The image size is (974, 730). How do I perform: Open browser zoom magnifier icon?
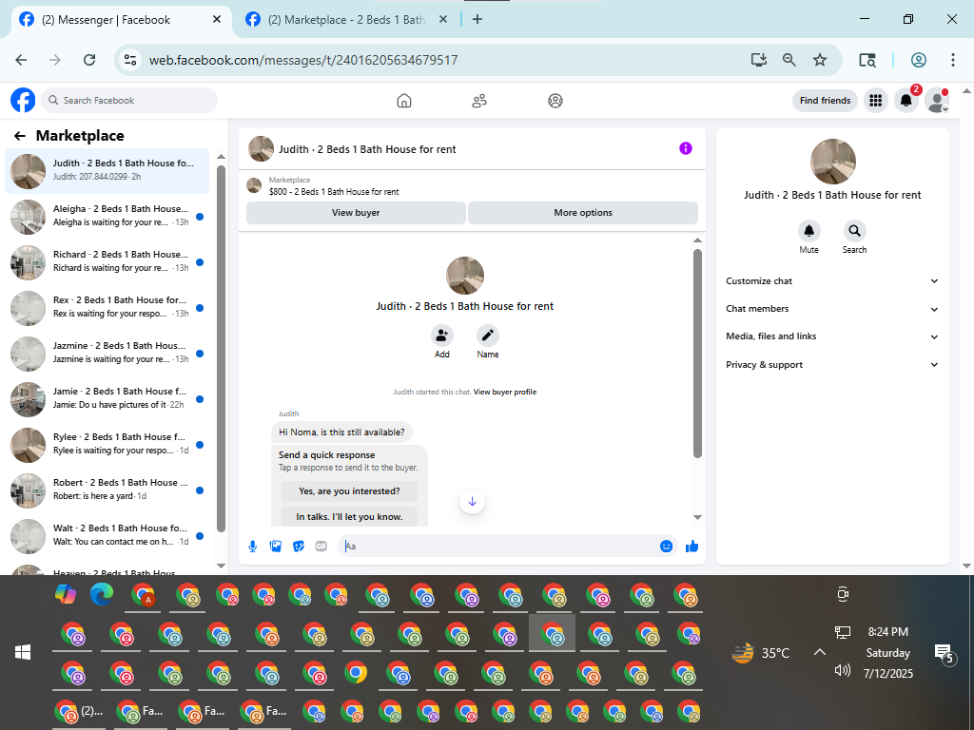coord(789,60)
